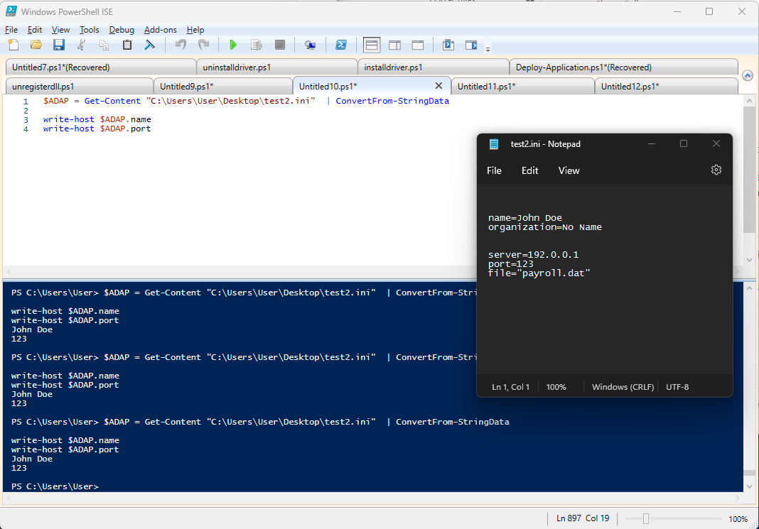Open Notepad settings with the gear icon
759x529 pixels.
(716, 170)
